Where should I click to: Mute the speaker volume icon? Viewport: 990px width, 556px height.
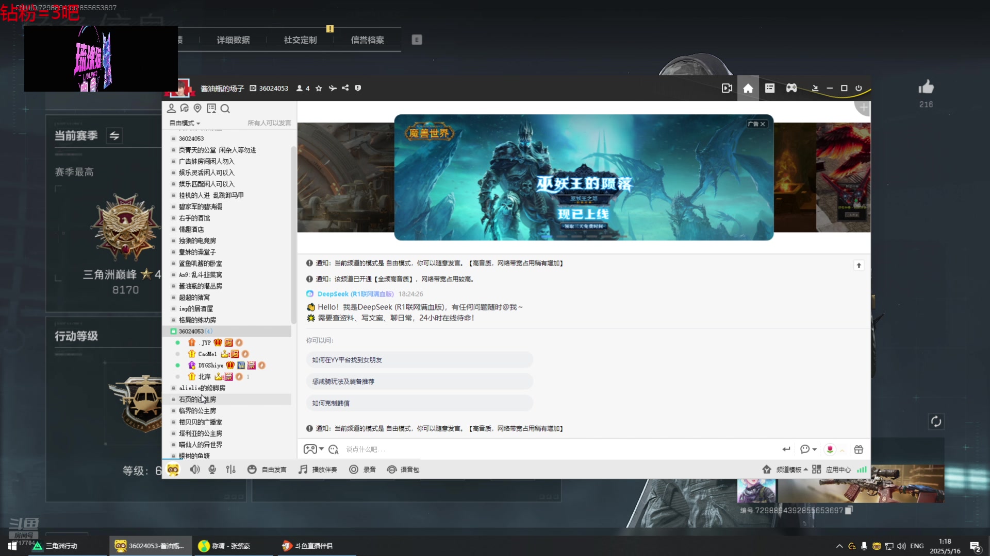click(195, 470)
